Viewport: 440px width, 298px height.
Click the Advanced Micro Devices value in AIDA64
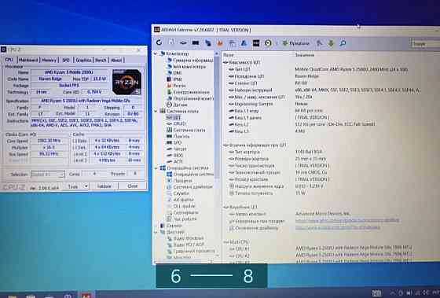click(x=323, y=214)
